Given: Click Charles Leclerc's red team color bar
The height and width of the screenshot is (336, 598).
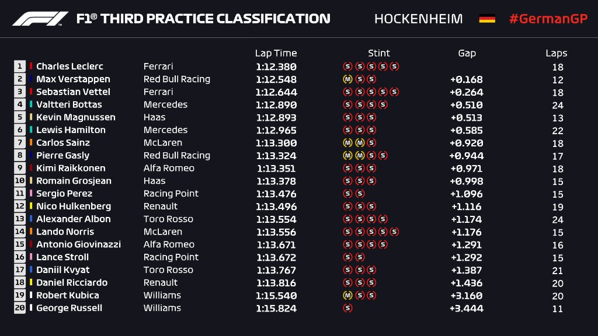Looking at the screenshot, I should click(x=31, y=66).
